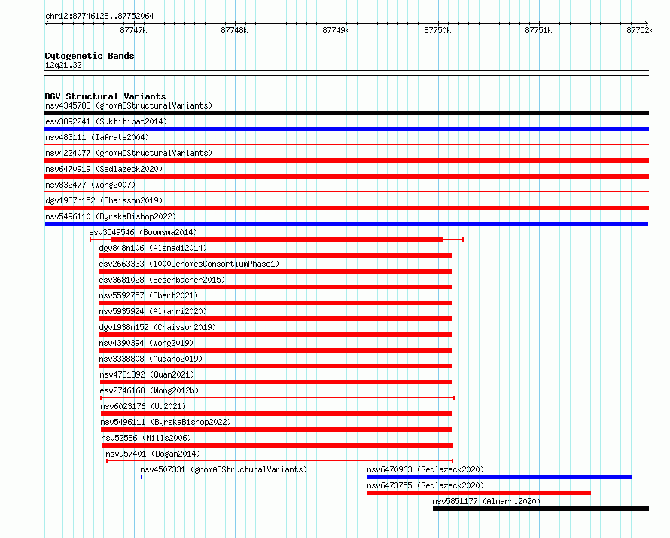Image resolution: width=670 pixels, height=538 pixels.
Task: Select thin red line of nsv957401
Action: click(279, 461)
